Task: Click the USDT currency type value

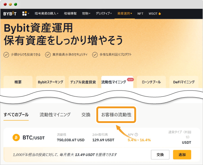Action: 186,143
